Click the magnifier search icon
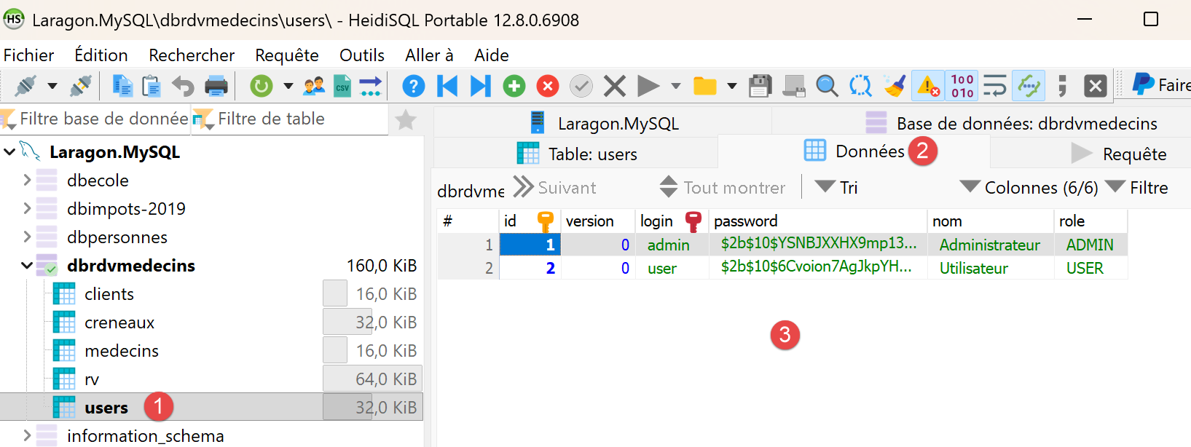 (827, 86)
